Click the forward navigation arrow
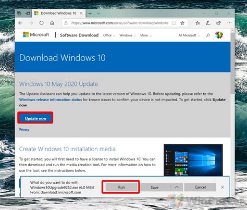The width and height of the screenshot is (247, 210). [31, 23]
